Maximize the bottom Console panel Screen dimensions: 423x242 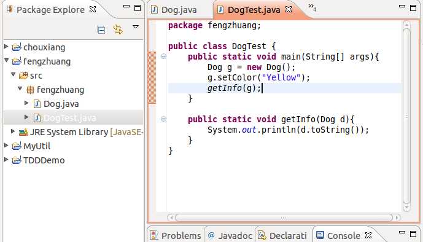pyautogui.click(x=413, y=234)
